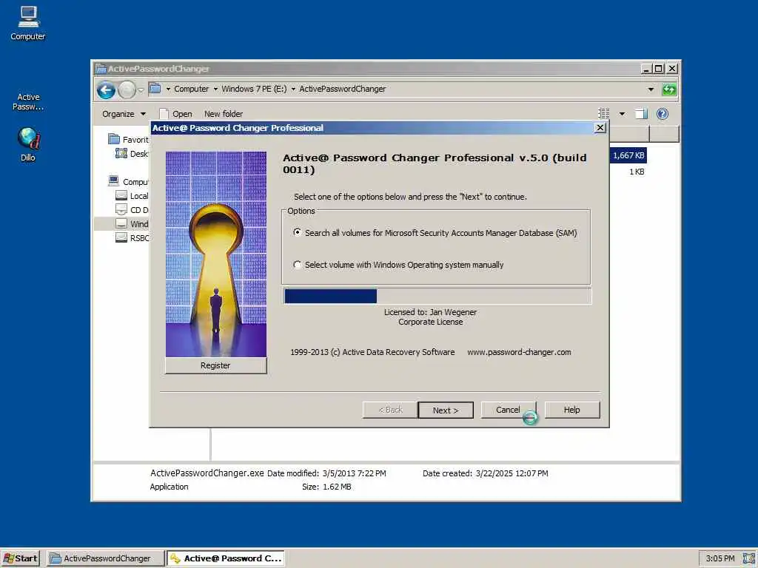Create a New folder
The height and width of the screenshot is (568, 758).
pyautogui.click(x=224, y=114)
